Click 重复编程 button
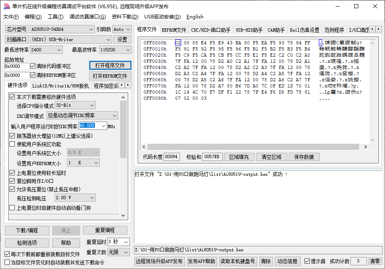The image size is (385, 269). click(x=105, y=230)
